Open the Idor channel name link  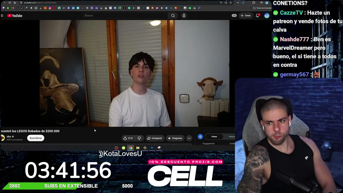(9, 137)
